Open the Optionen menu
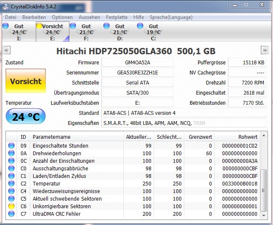Image resolution: width=273 pixels, height=225 pixels. [62, 17]
